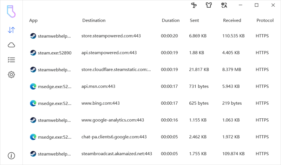Open the traffic connections view (arrows icon)
Viewport: 281px width, 165px height.
click(x=11, y=30)
